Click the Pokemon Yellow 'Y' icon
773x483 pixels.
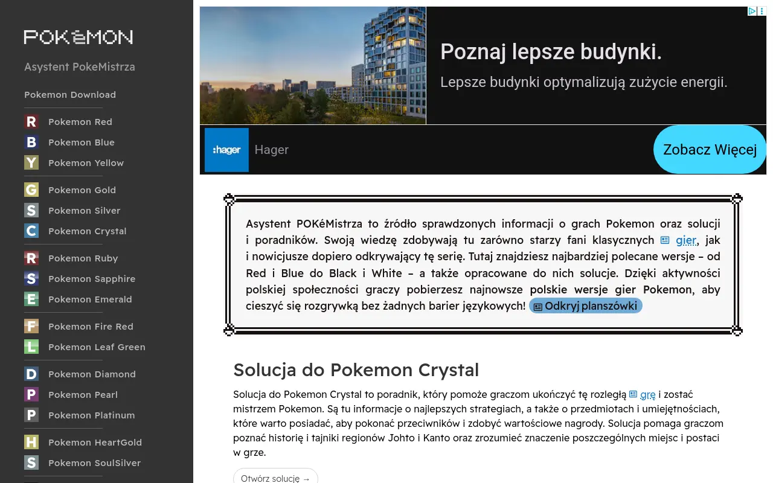[31, 163]
